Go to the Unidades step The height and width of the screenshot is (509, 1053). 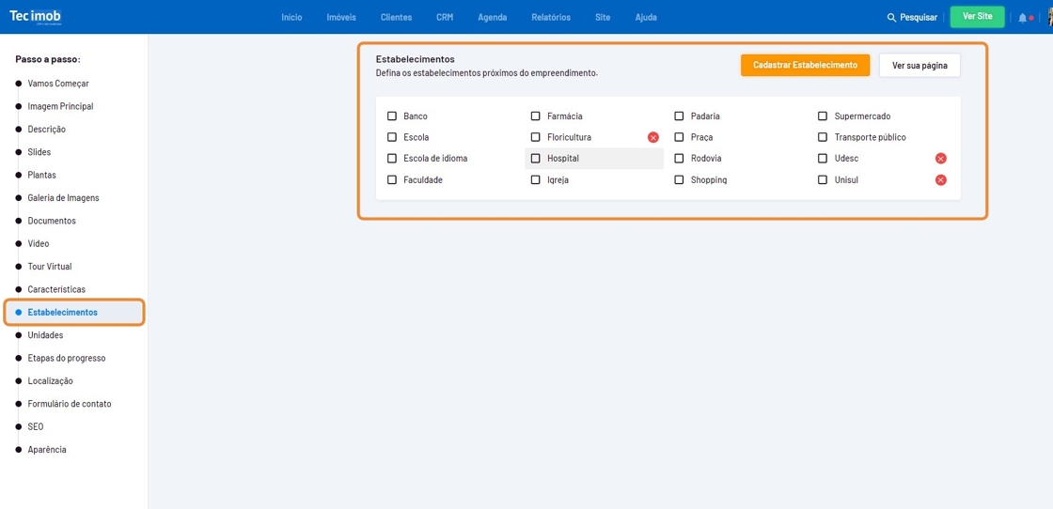tap(45, 335)
